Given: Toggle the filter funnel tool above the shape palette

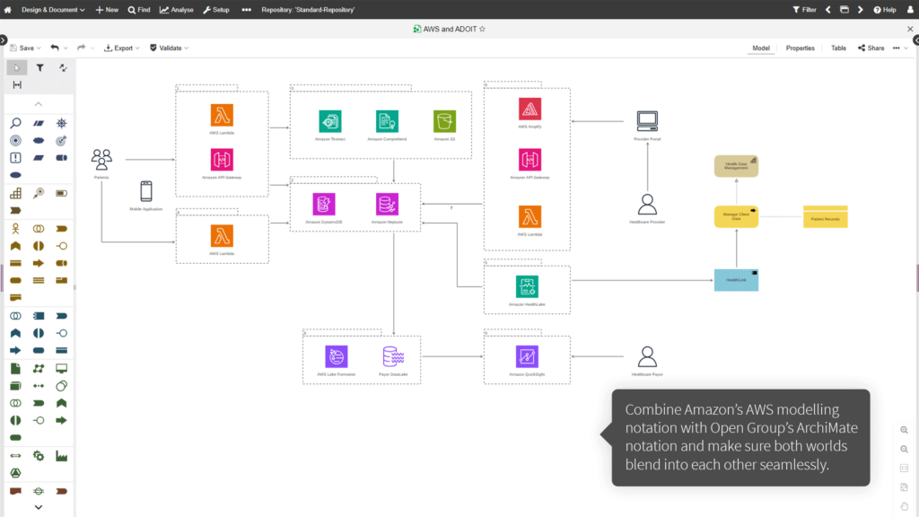Looking at the screenshot, I should tap(40, 67).
